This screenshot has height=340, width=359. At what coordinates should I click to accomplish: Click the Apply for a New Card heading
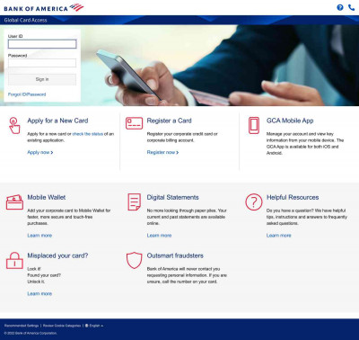point(57,121)
